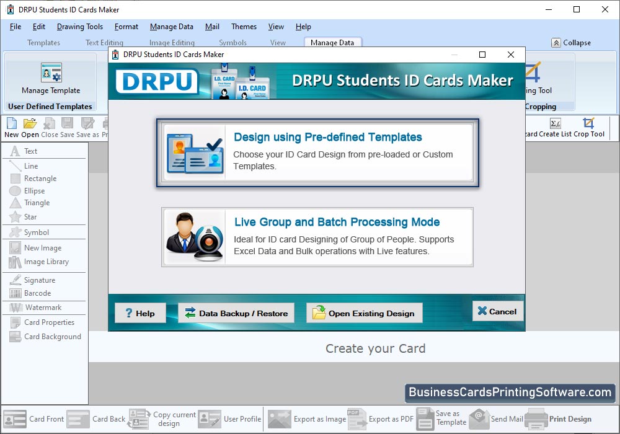Maximize the inner DRPU dialog window
This screenshot has width=620, height=434.
tap(482, 55)
